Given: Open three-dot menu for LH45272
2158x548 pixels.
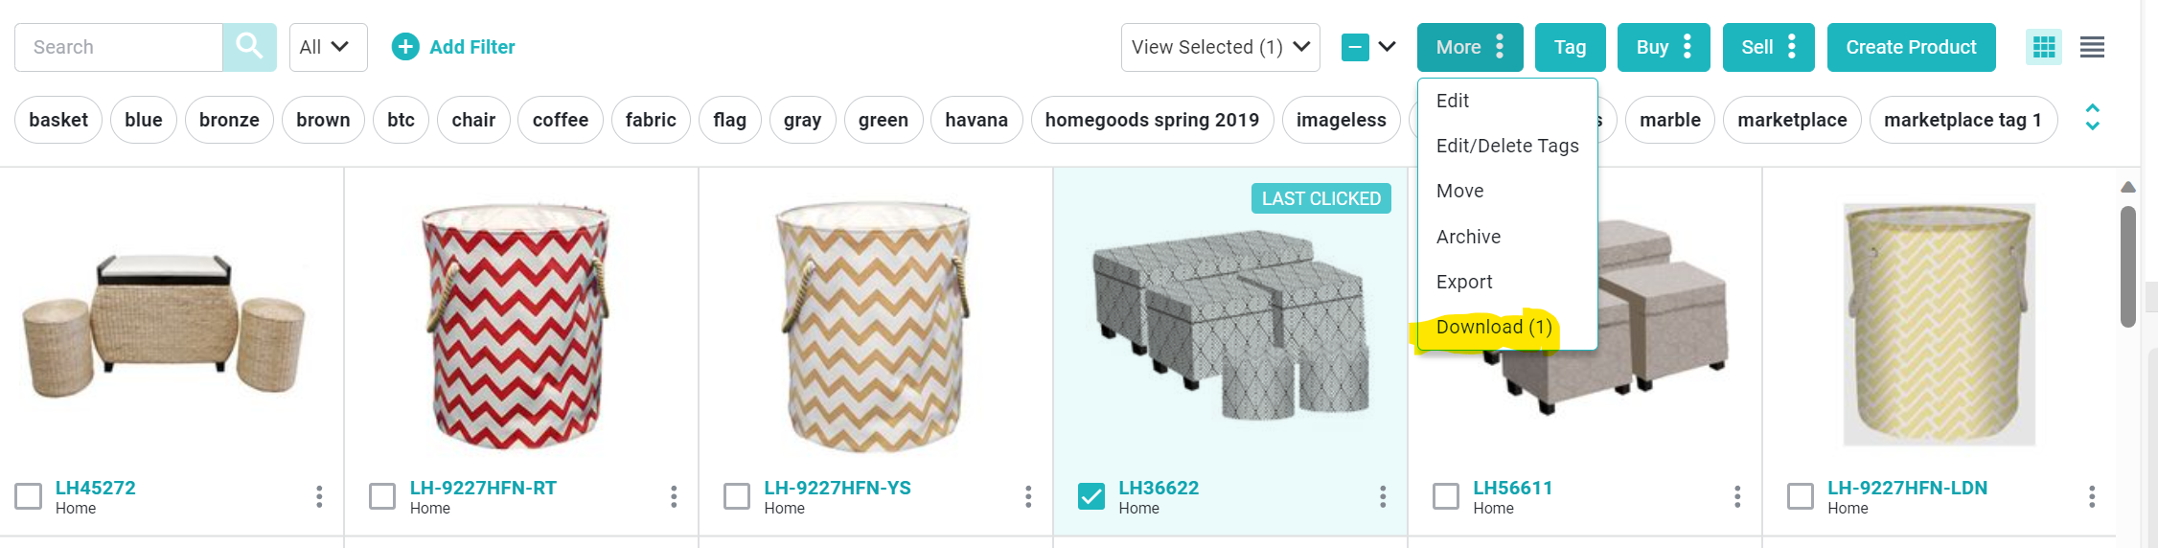Looking at the screenshot, I should click(319, 496).
